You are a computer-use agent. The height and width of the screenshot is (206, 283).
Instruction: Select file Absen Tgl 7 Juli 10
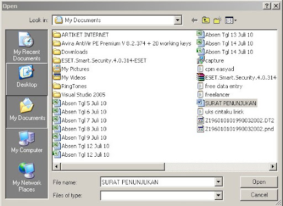80,120
